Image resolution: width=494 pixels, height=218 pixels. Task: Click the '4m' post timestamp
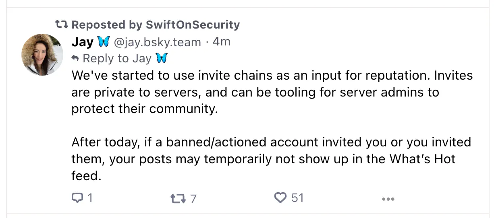click(x=221, y=41)
